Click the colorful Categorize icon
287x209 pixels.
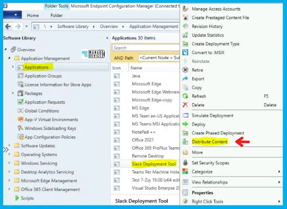pyautogui.click(x=185, y=171)
